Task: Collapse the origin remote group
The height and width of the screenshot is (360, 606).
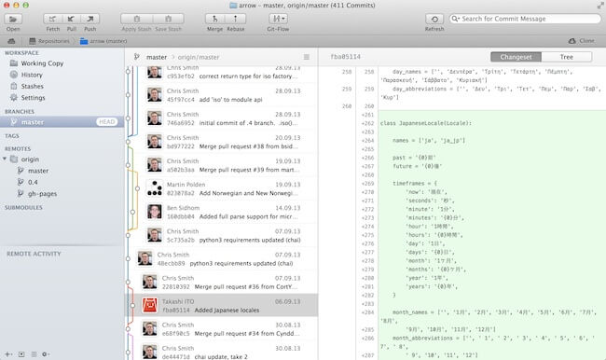Action: [5, 159]
